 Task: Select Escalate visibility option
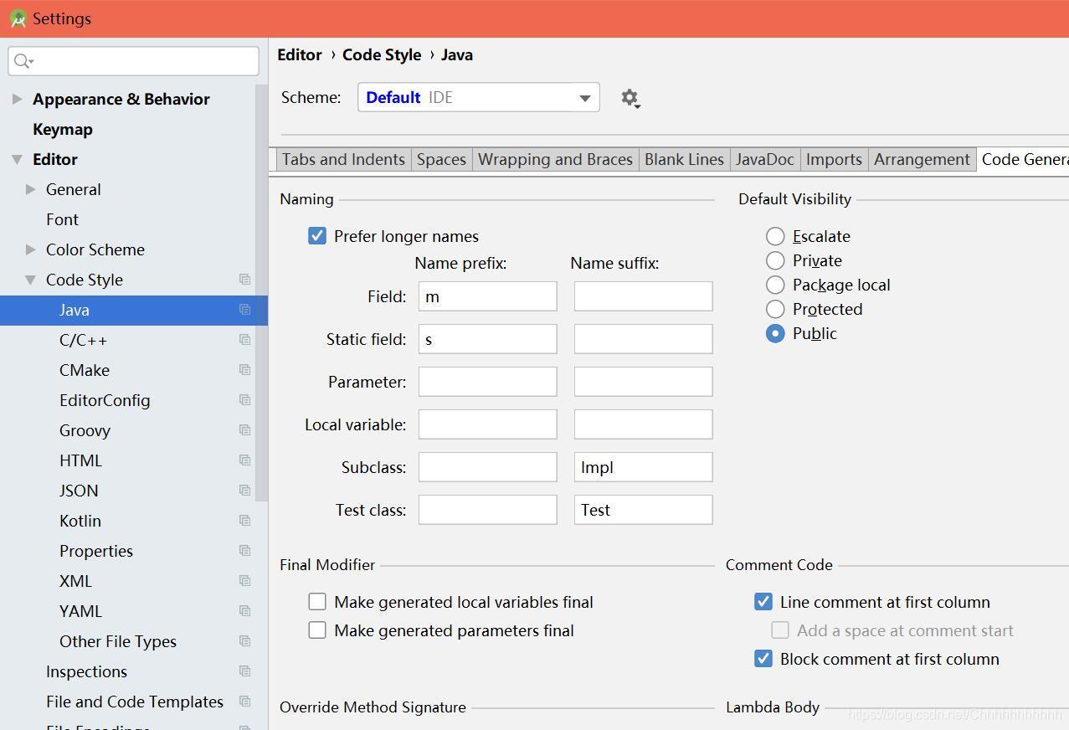tap(775, 236)
